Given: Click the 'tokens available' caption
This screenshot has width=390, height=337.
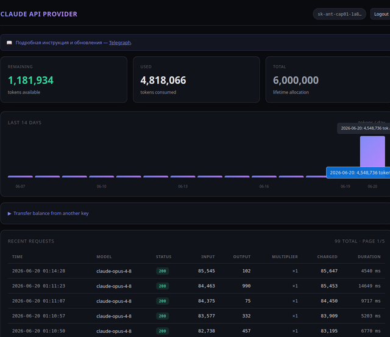Looking at the screenshot, I should (24, 92).
